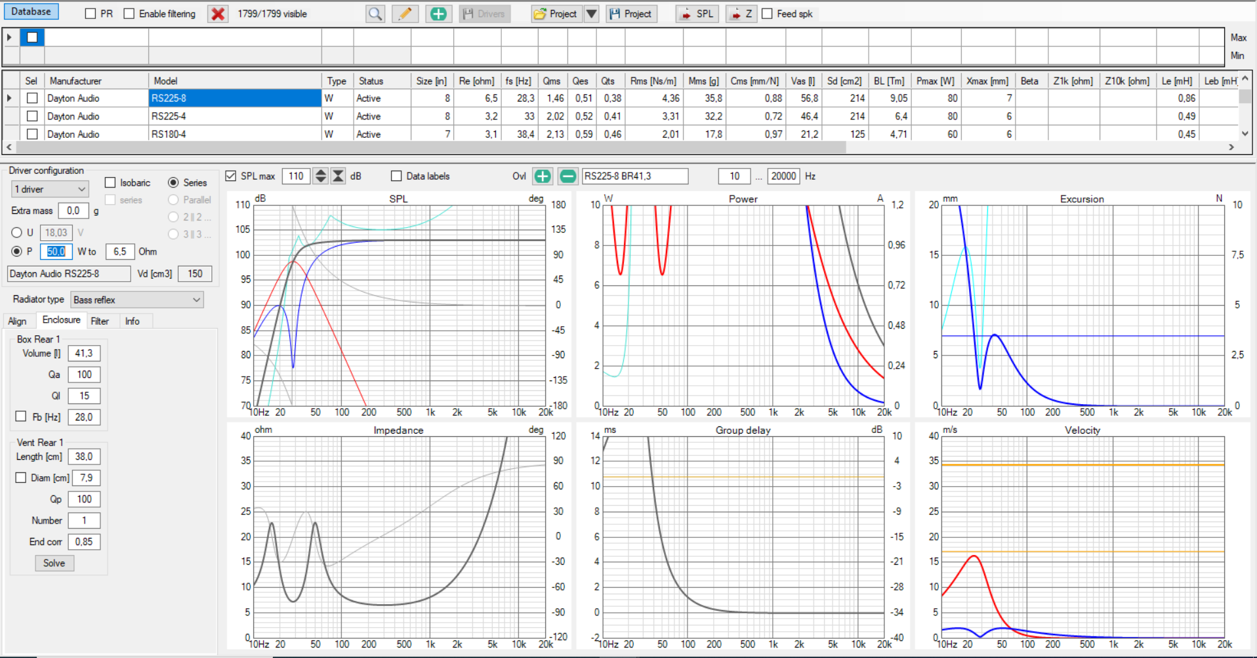Viewport: 1257px width, 658px height.
Task: Toggle the checkbox in the top filter row
Action: [32, 37]
